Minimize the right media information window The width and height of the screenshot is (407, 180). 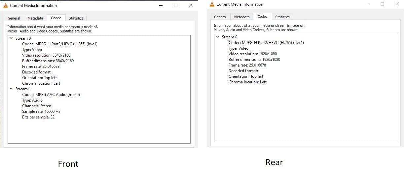[x=367, y=4]
